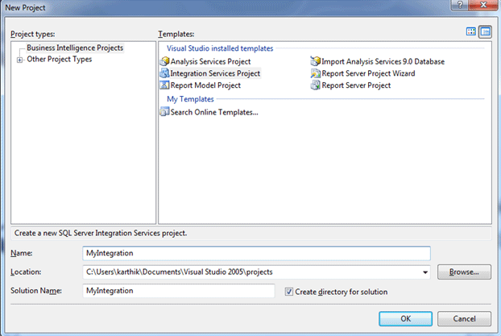Screen dimensions: 501x336
Task: Select 'Import Analysis Services 9.0 Database' text
Action: coord(383,61)
